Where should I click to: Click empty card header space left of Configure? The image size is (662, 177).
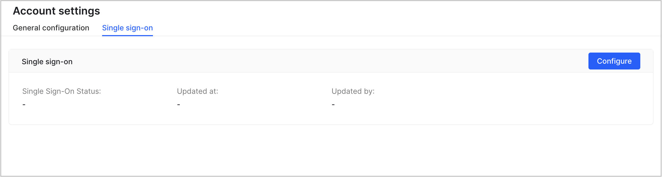318,61
